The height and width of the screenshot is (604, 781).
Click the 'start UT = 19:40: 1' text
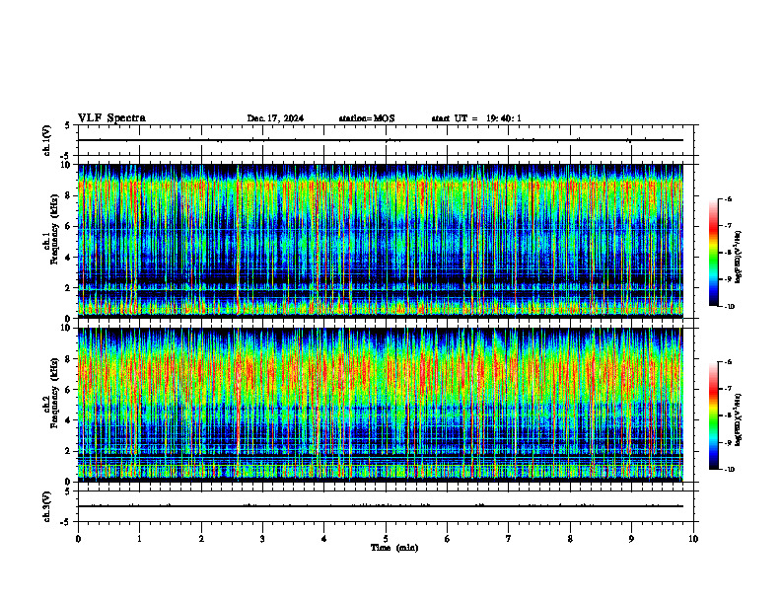coord(476,118)
